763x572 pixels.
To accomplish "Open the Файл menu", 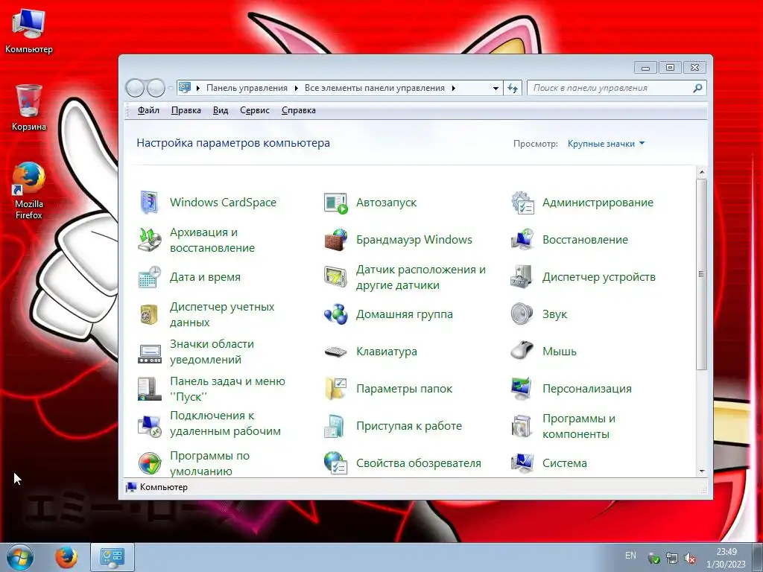I will (148, 110).
